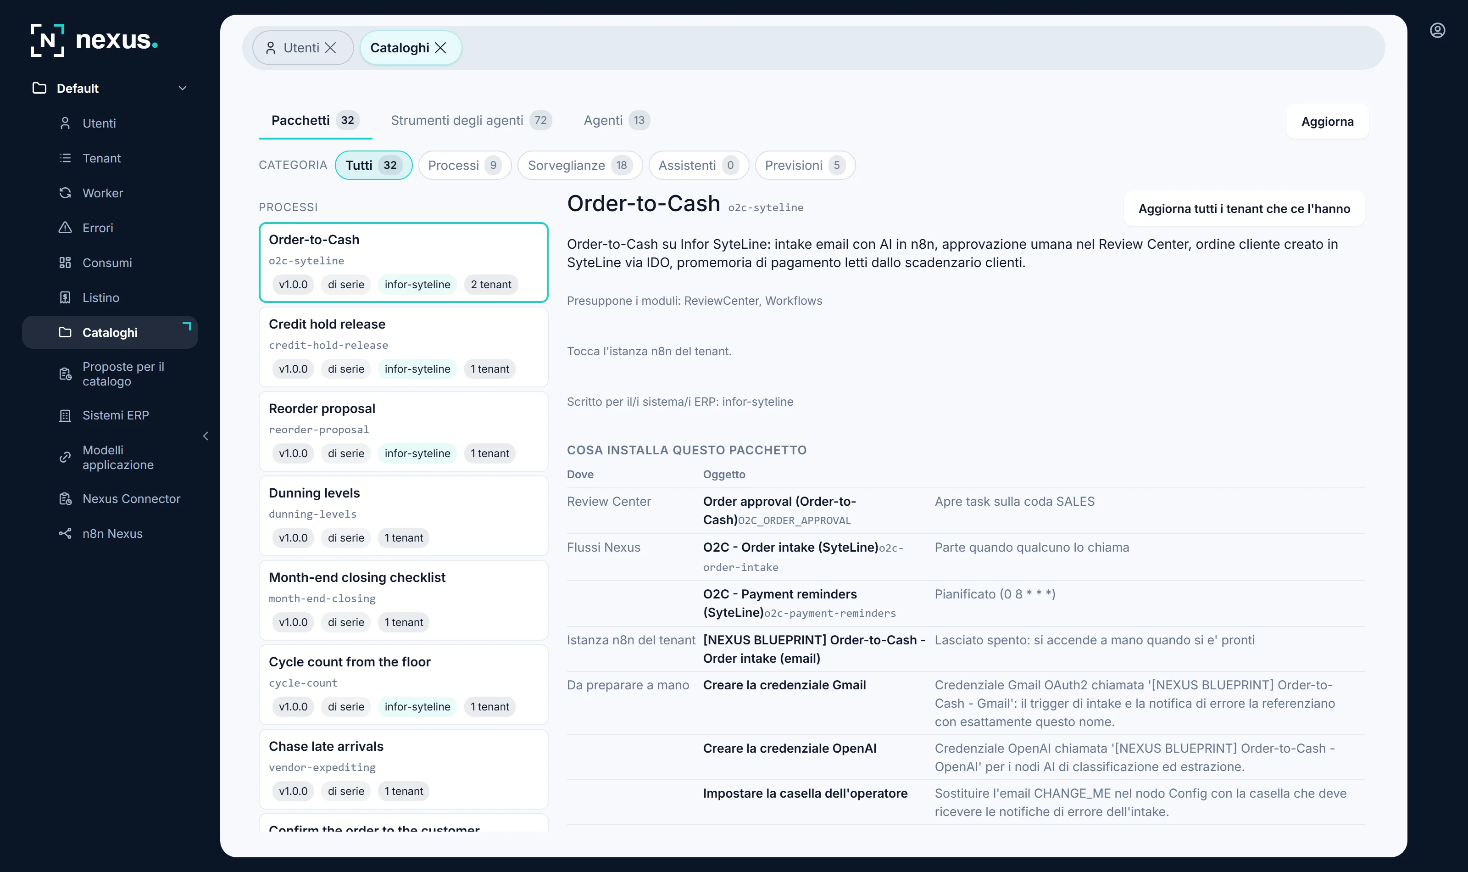Open Errori in the sidebar
Screen dimensions: 1468x872
point(111,228)
